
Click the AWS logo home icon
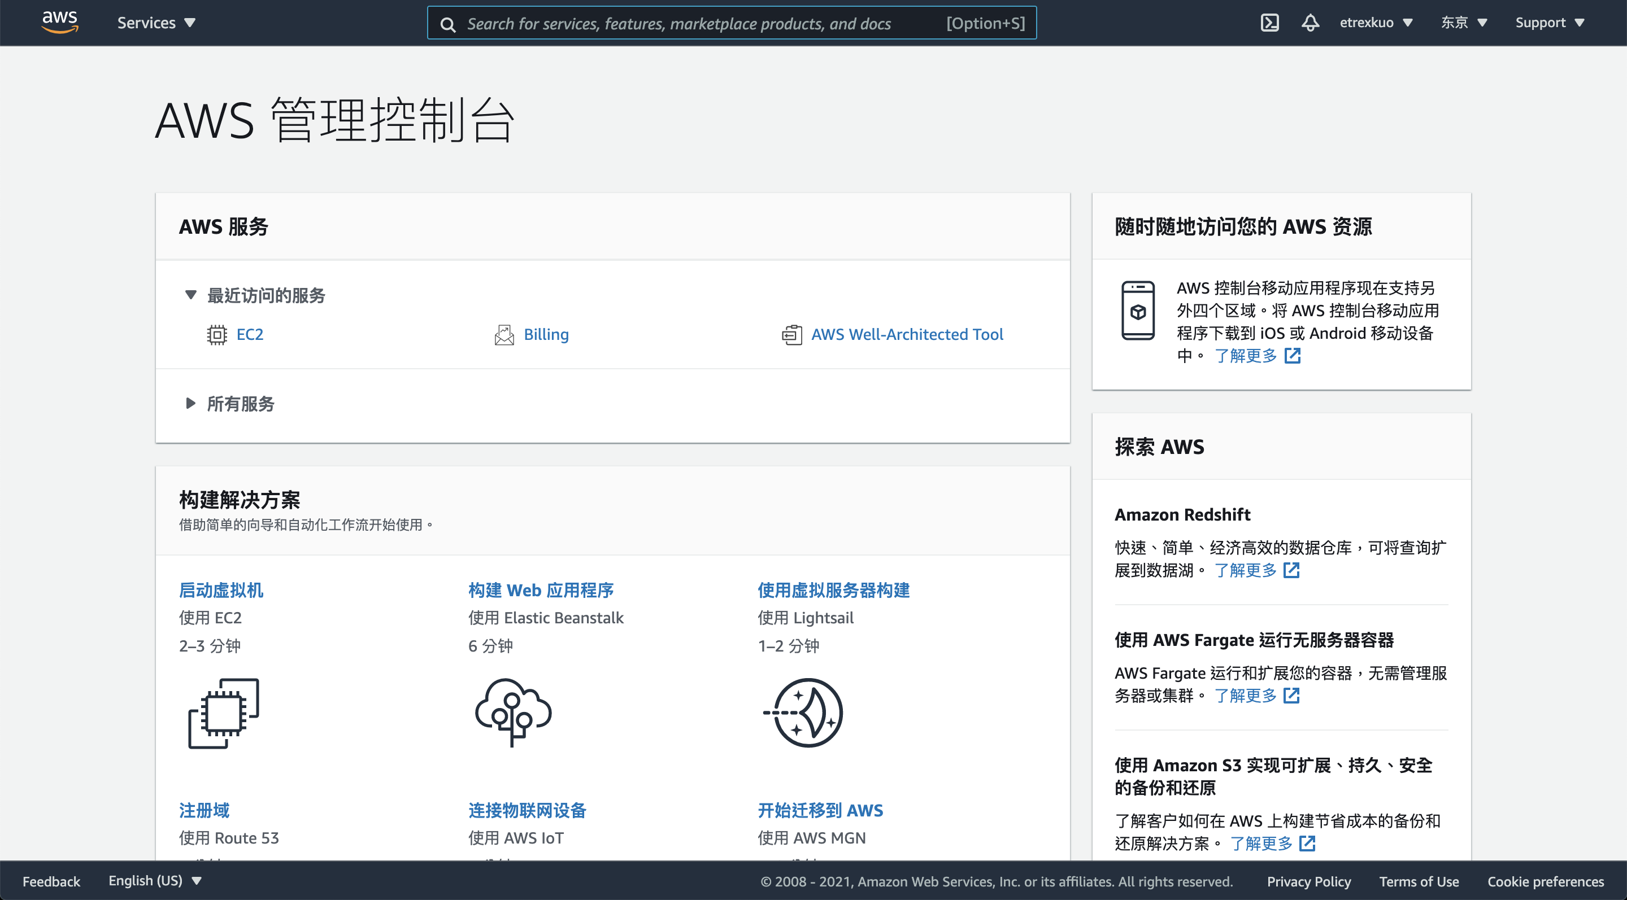point(60,22)
